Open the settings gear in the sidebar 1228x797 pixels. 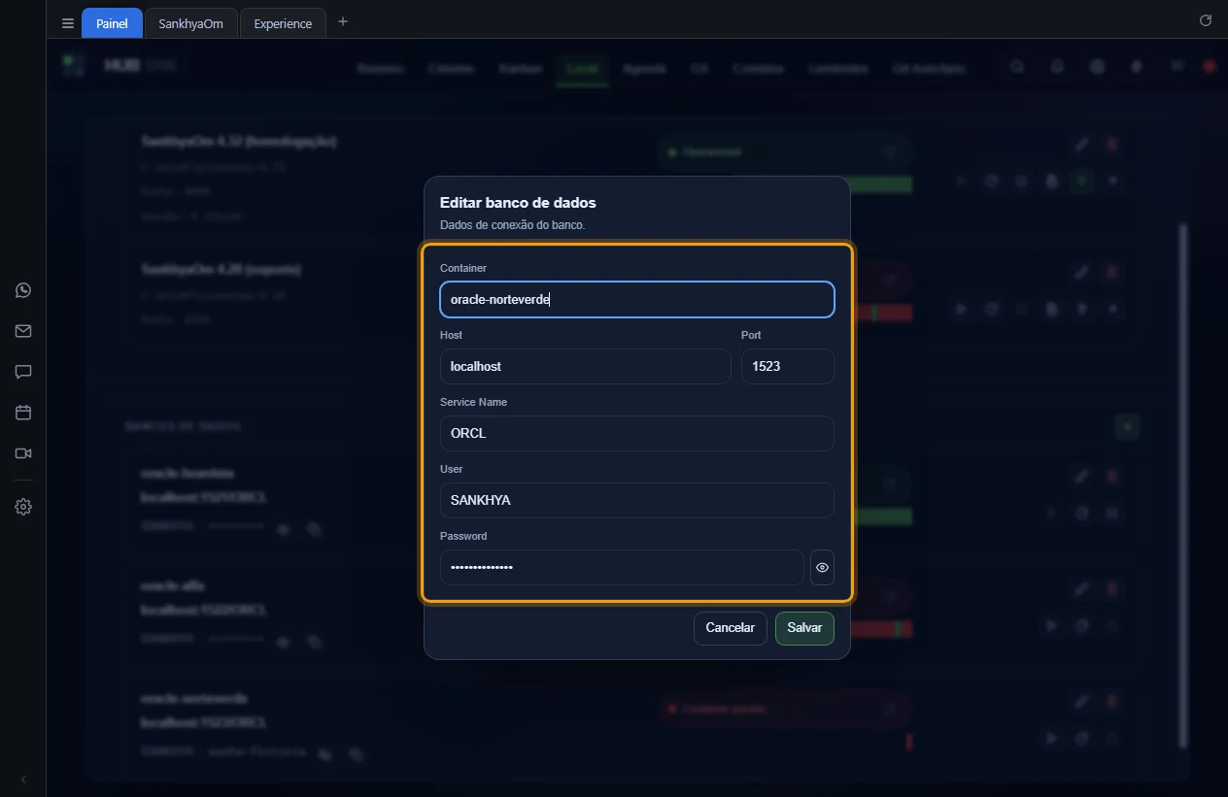(23, 507)
